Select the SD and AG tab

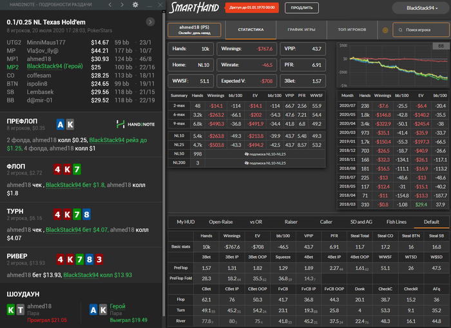(x=361, y=222)
